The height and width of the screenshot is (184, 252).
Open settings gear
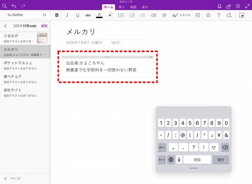pos(238,6)
